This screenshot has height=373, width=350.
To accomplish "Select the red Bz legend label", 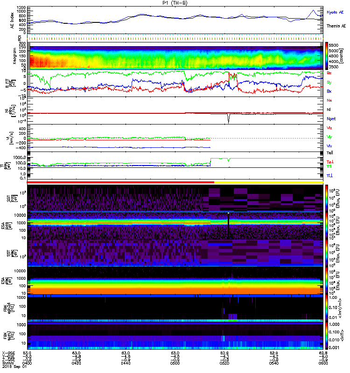I will point(329,73).
